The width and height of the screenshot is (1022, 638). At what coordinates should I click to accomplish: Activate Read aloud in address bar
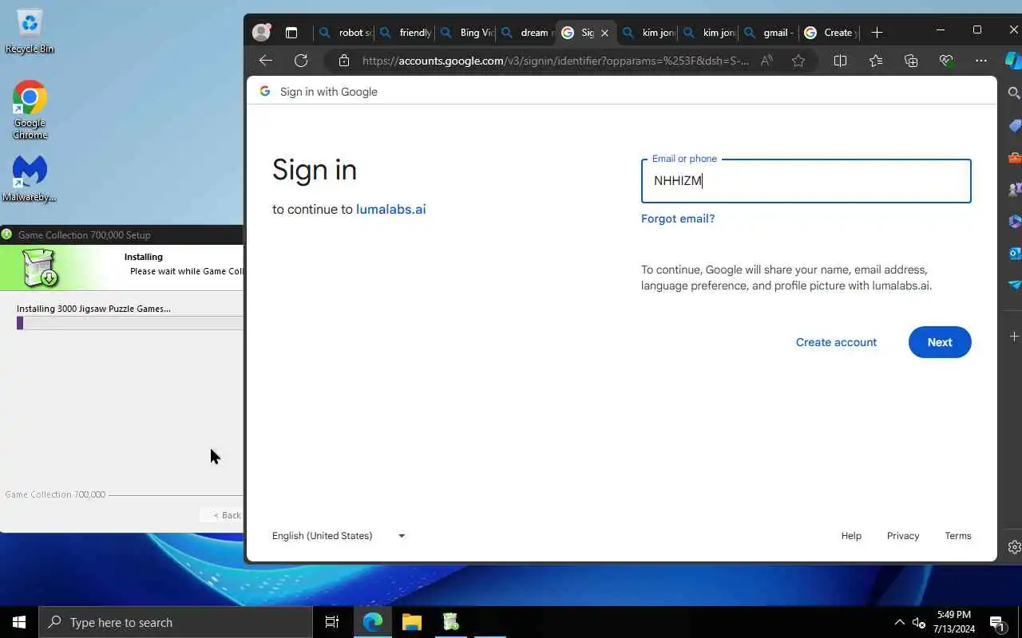click(766, 61)
